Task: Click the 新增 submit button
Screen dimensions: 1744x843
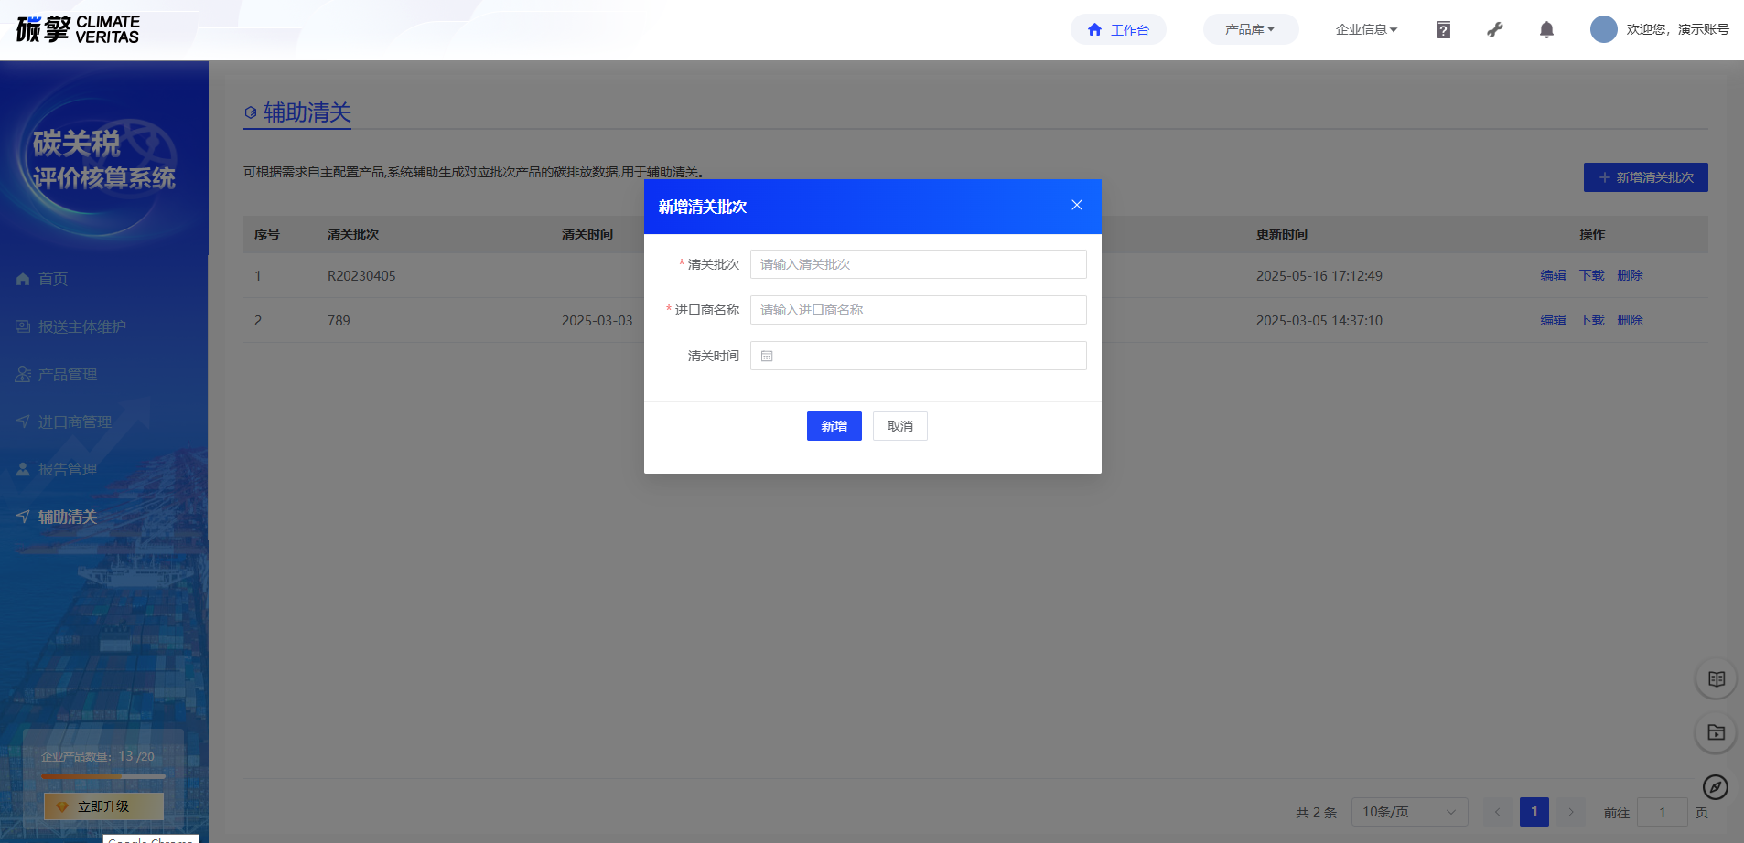Action: 834,426
